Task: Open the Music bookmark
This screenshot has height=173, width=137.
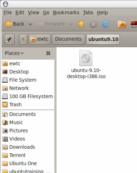Action: [x=28, y=122]
